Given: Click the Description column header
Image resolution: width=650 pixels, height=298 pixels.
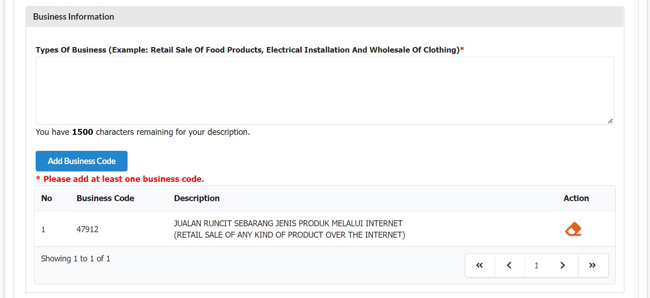Looking at the screenshot, I should 197,198.
